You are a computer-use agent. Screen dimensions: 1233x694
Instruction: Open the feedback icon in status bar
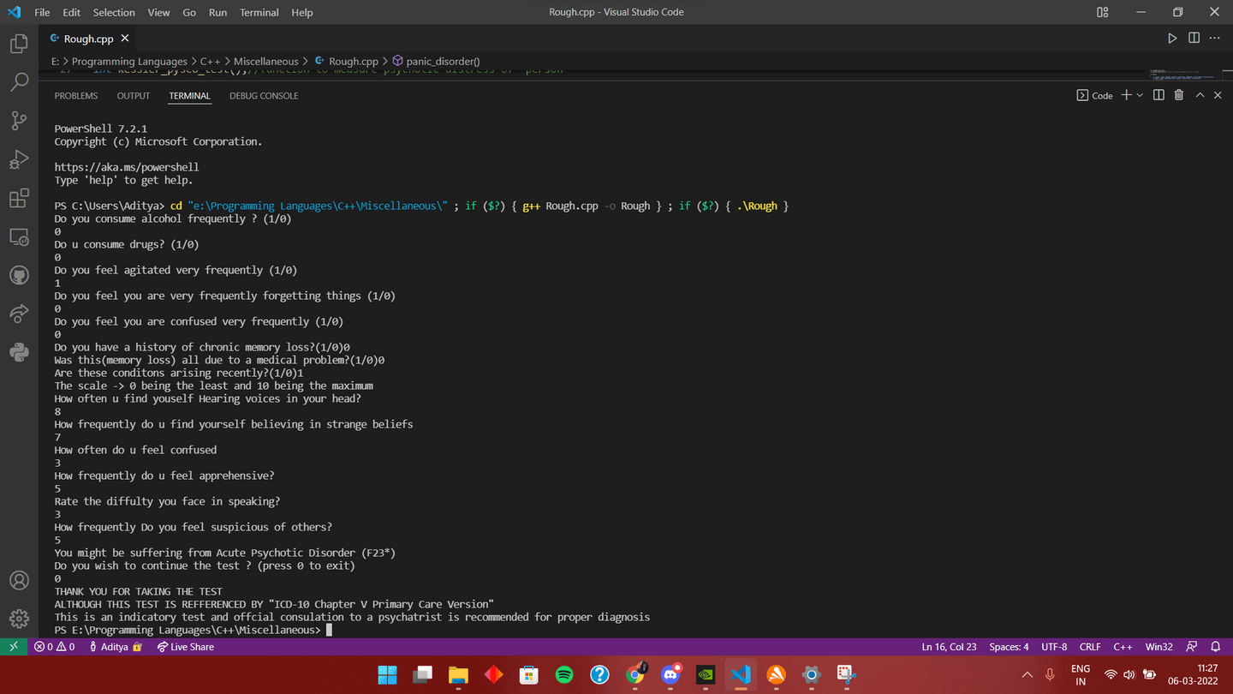point(1191,647)
